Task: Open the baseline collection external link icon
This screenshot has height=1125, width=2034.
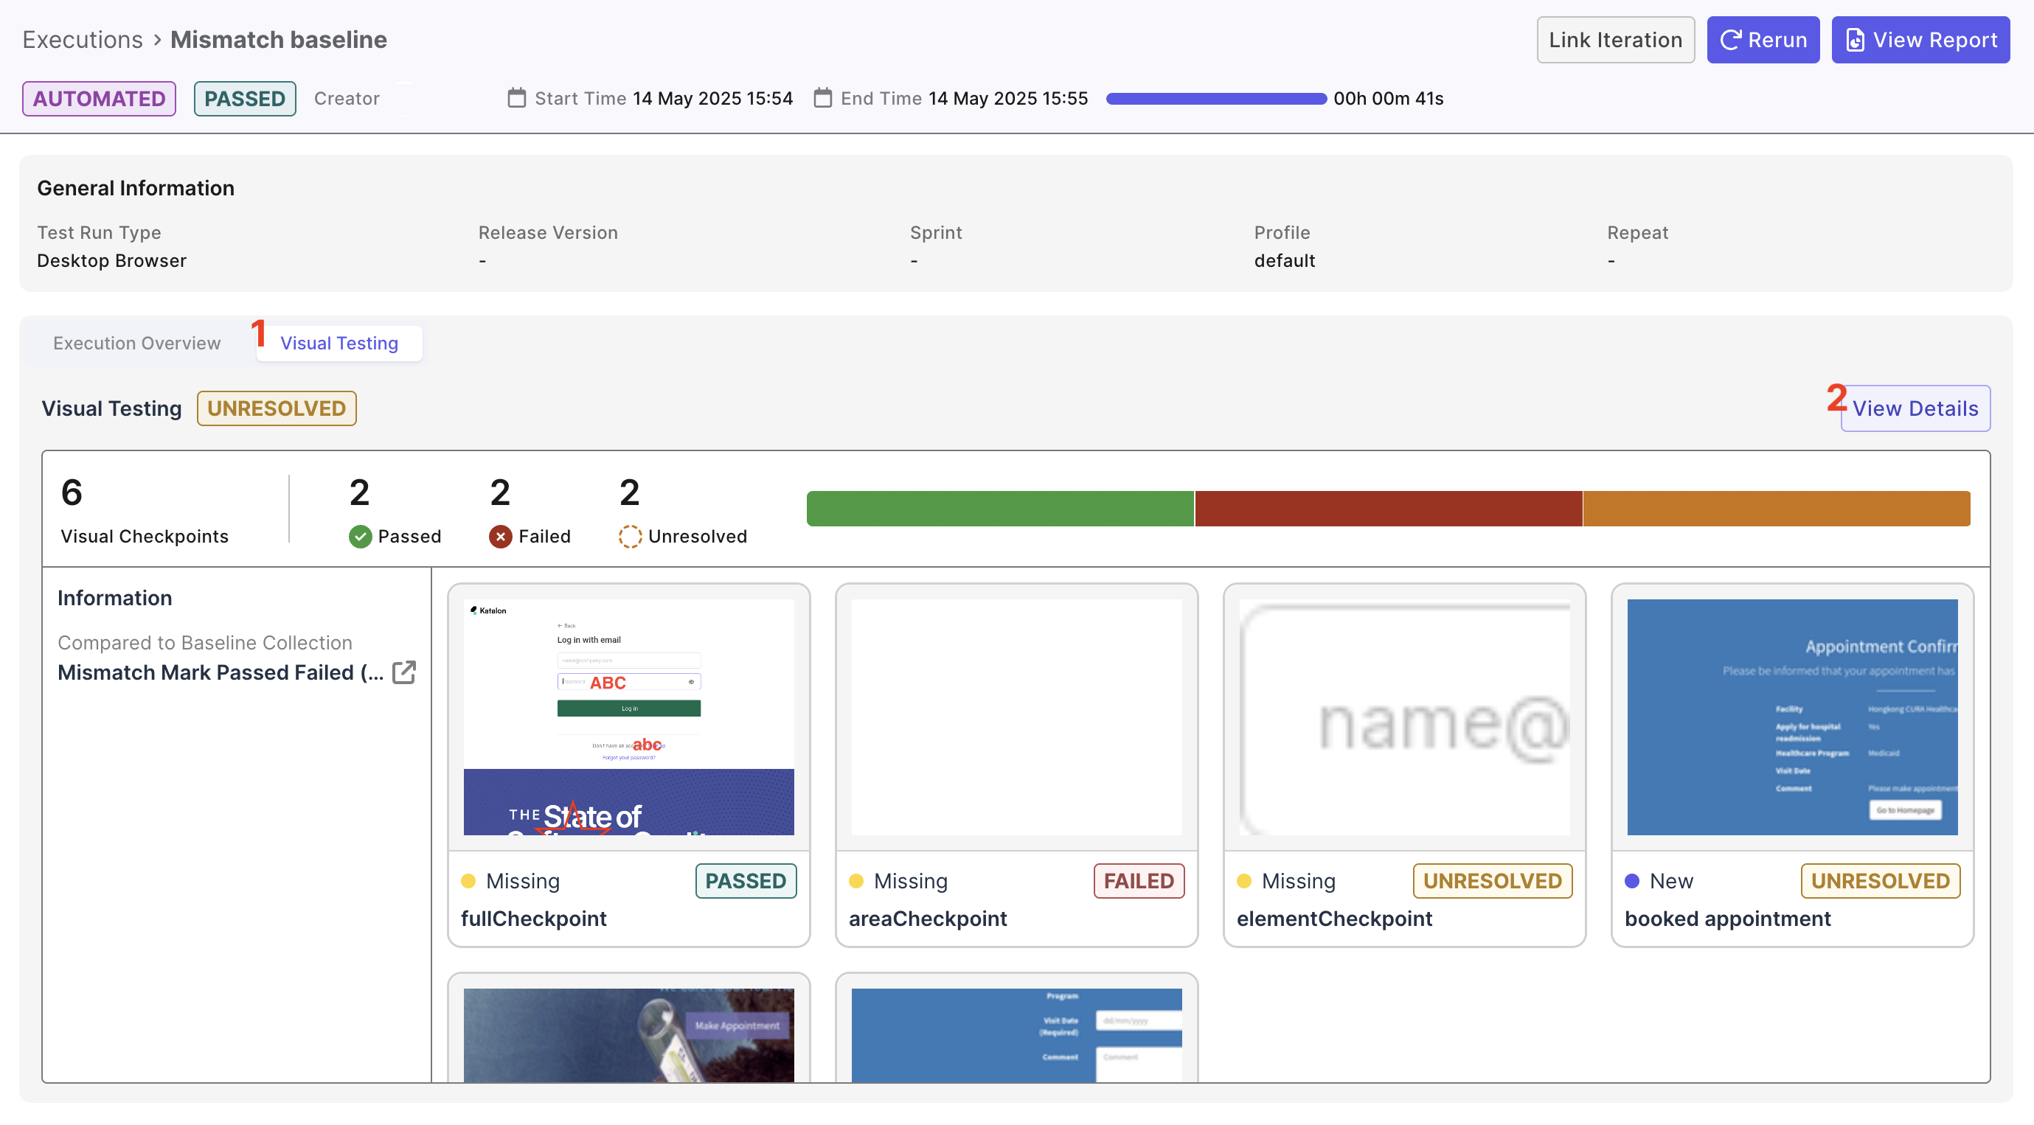Action: [403, 672]
